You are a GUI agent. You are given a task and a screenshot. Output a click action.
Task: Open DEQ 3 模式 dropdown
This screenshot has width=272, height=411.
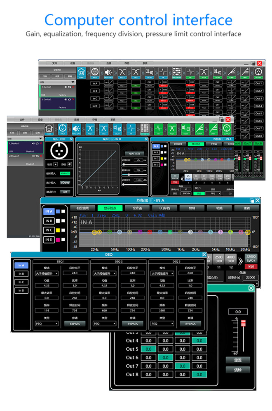(x=162, y=273)
